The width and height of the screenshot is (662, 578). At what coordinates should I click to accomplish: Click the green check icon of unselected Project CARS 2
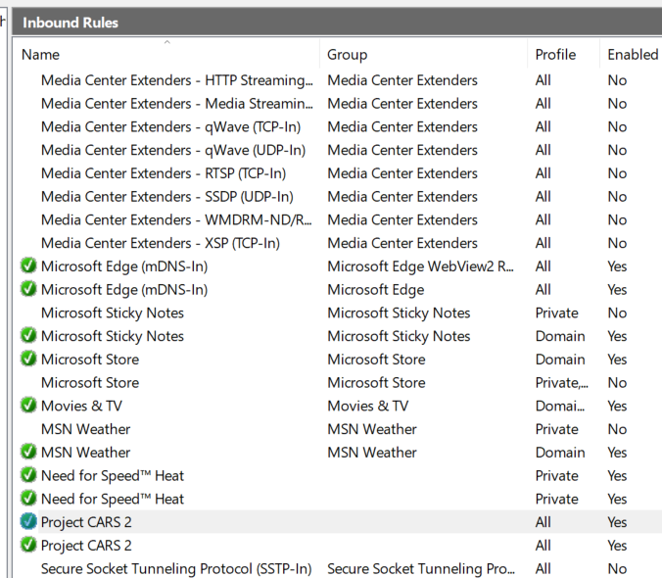[28, 545]
